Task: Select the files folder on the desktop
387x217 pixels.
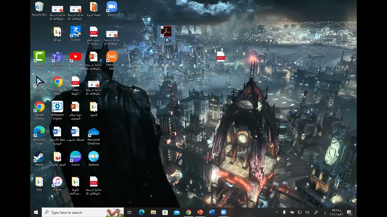Action: coord(39,184)
